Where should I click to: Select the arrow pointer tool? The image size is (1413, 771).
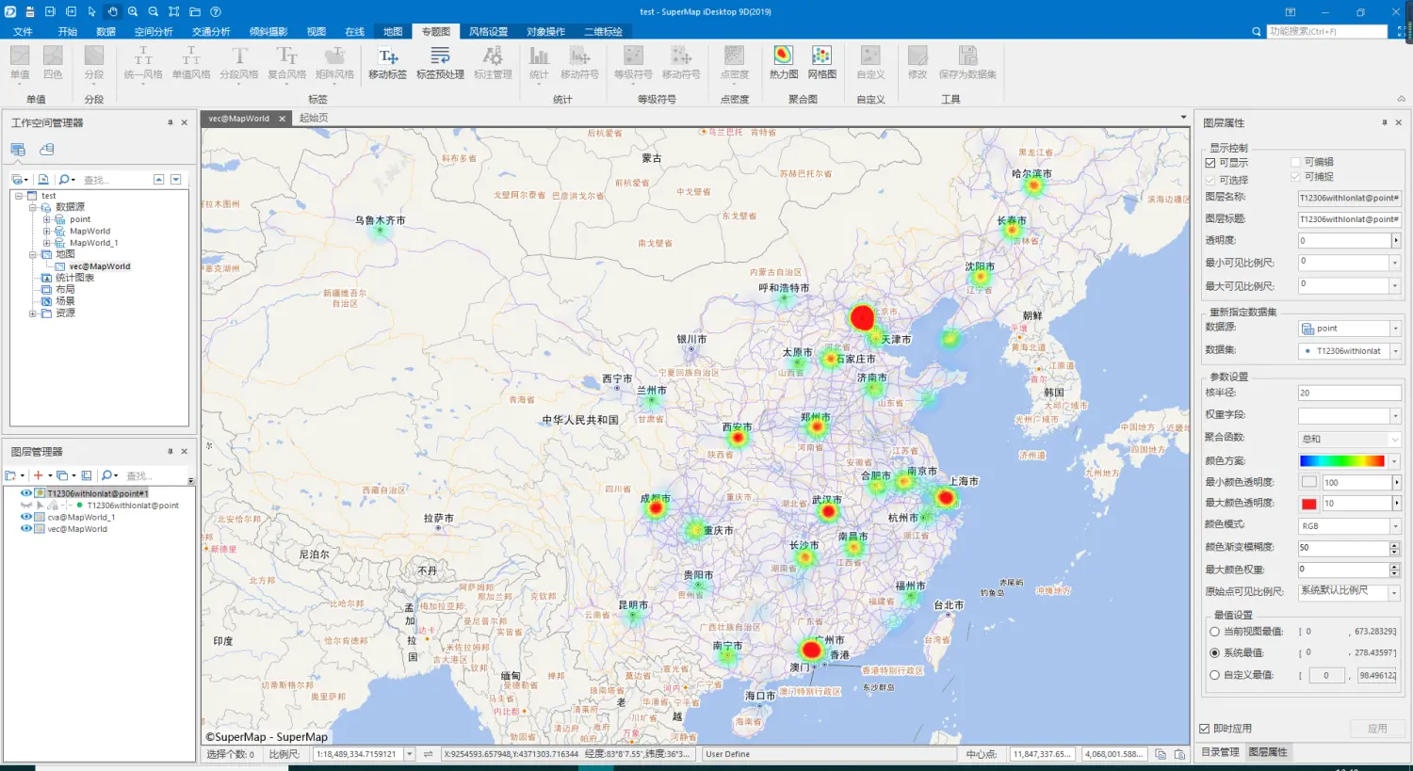point(91,12)
